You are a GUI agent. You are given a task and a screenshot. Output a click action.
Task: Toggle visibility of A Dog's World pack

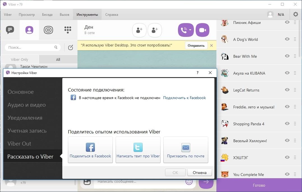click(x=287, y=39)
